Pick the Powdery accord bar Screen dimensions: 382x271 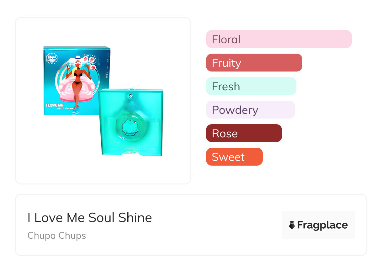pyautogui.click(x=250, y=110)
